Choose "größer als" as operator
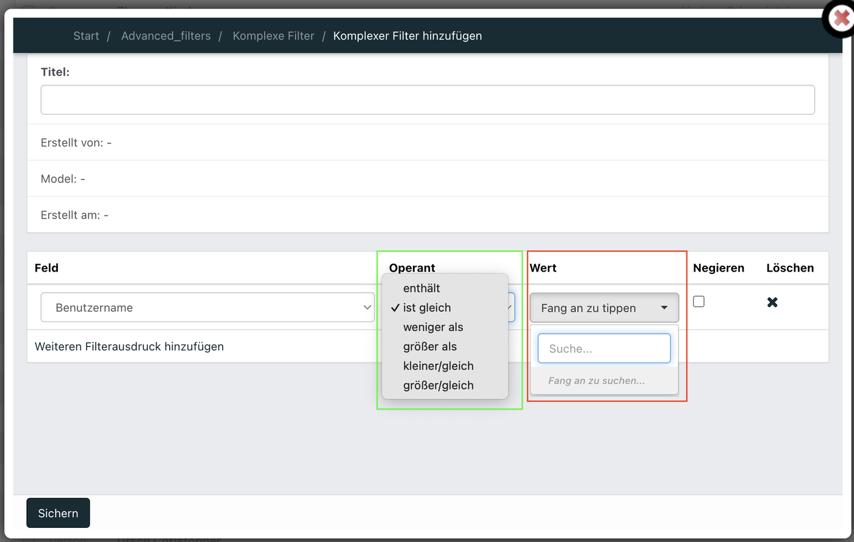The height and width of the screenshot is (542, 854). tap(429, 346)
